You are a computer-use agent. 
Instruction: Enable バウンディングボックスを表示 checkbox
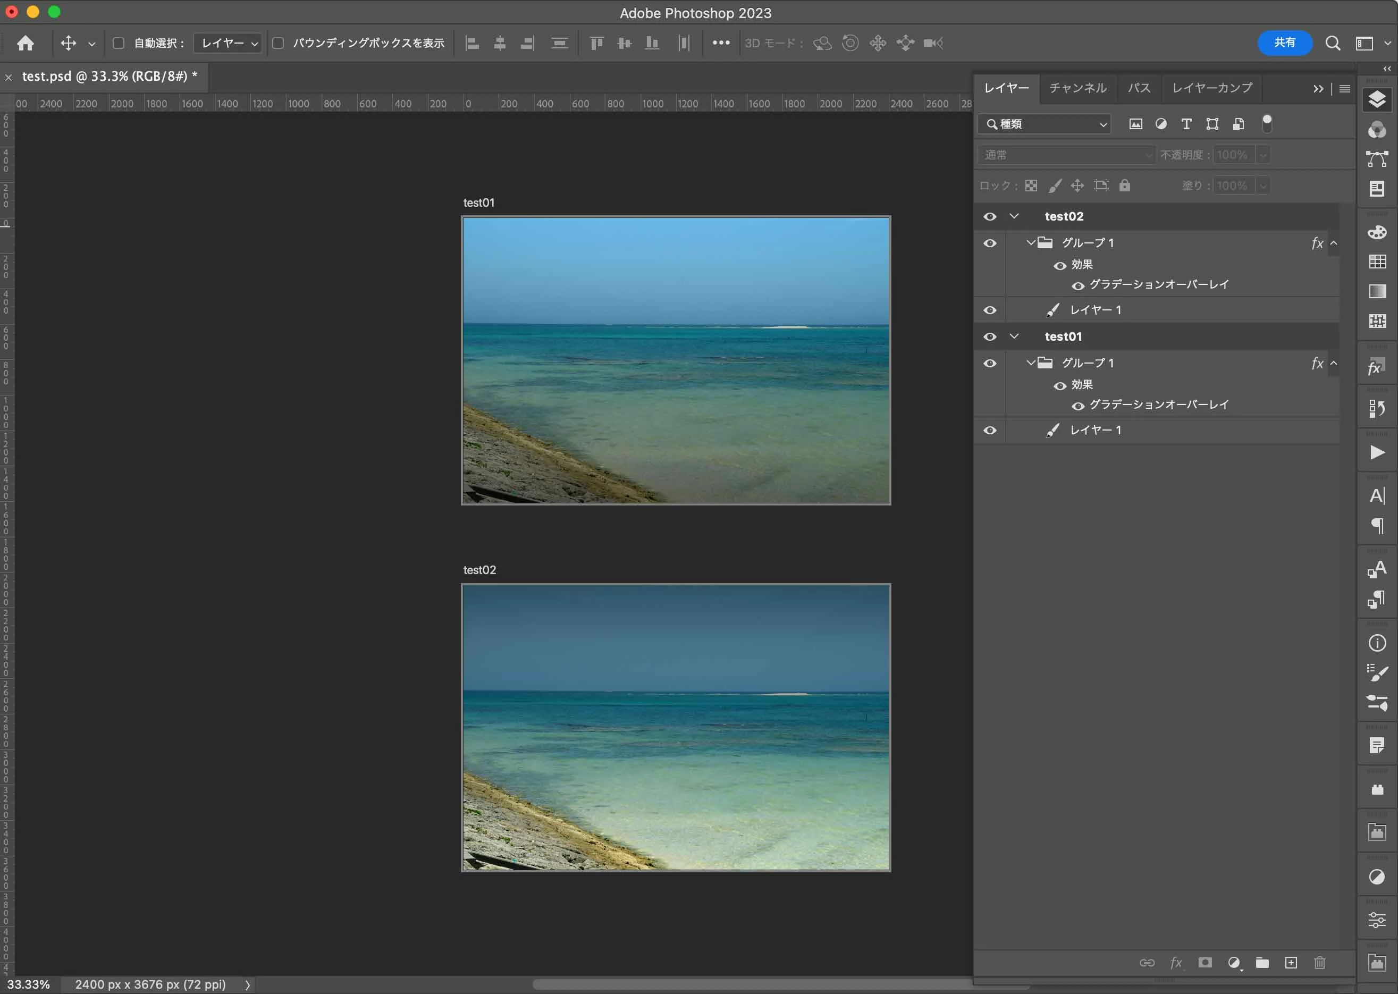point(278,43)
